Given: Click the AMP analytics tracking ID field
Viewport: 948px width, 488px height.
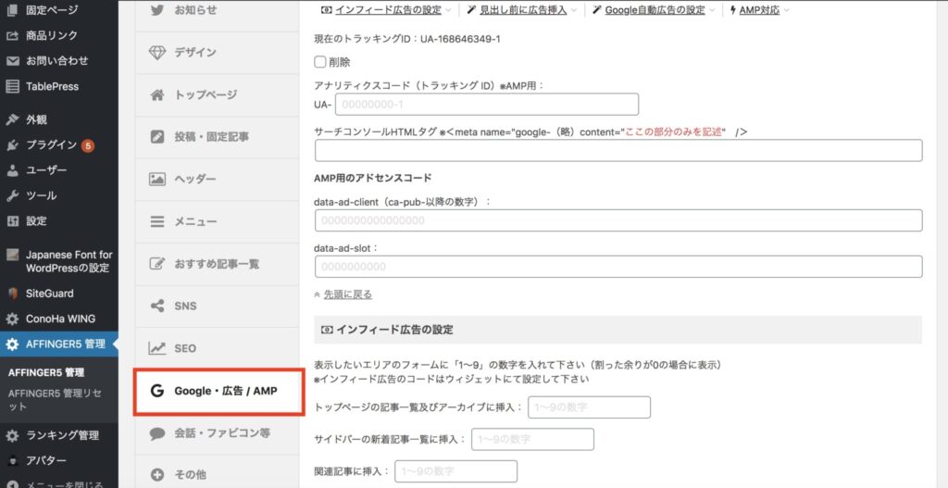Looking at the screenshot, I should pos(487,104).
